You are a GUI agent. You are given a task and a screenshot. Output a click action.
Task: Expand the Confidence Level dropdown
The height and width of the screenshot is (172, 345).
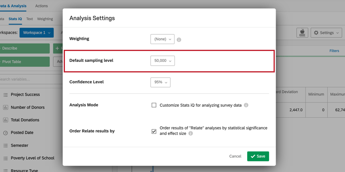click(160, 82)
